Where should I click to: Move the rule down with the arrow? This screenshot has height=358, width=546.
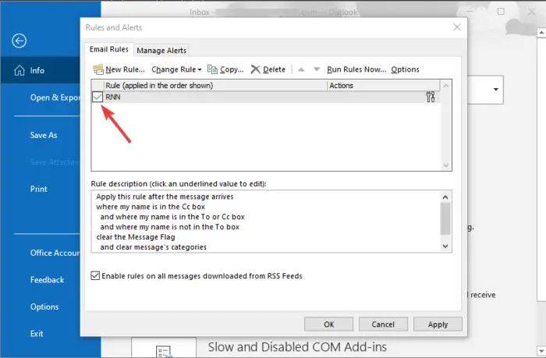317,69
